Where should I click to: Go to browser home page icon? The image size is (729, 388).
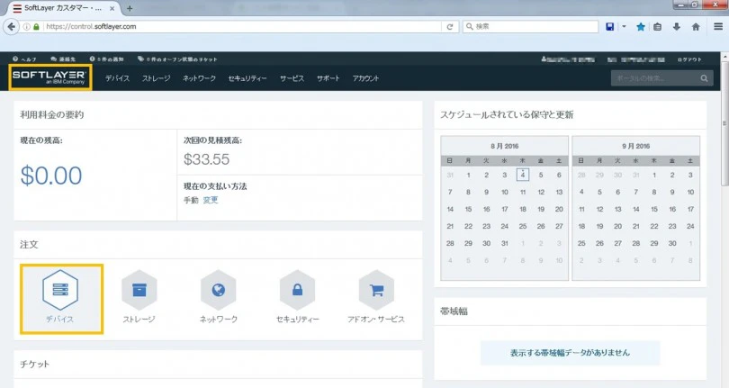pyautogui.click(x=696, y=26)
